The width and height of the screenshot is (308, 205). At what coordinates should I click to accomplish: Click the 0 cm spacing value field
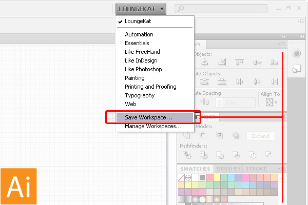[x=239, y=102]
